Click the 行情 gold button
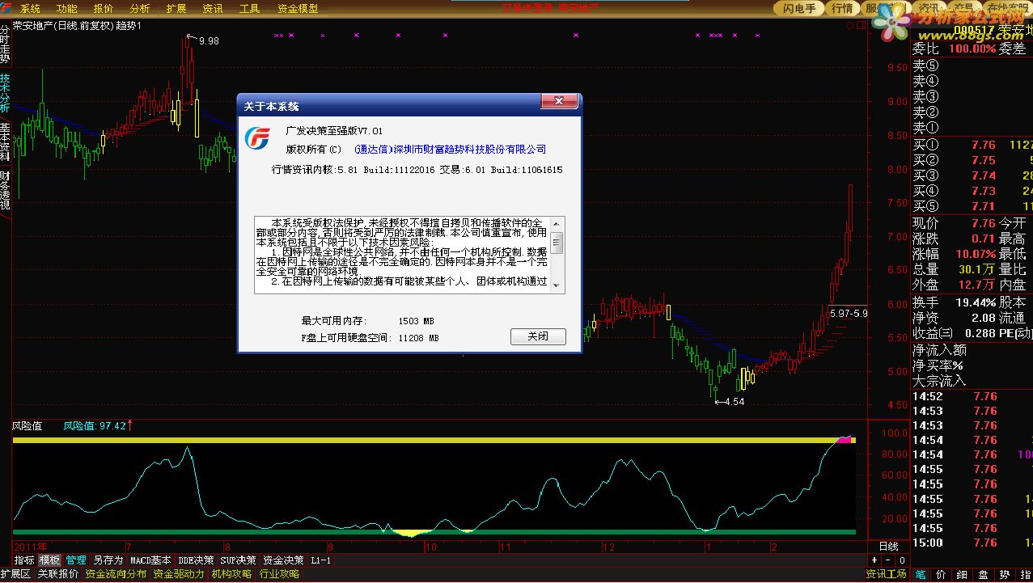This screenshot has width=1033, height=583. (843, 8)
